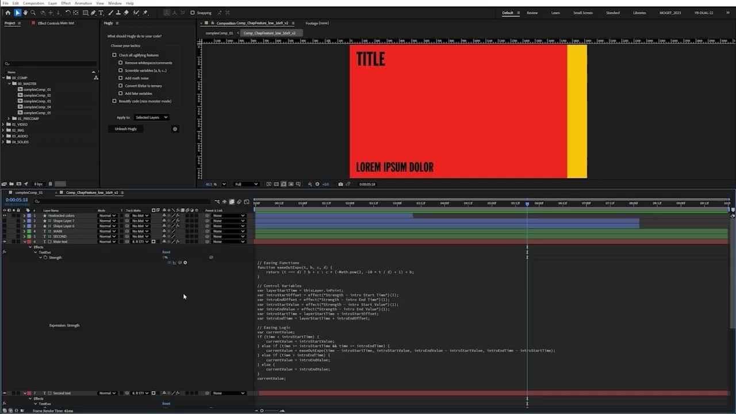Select the Zoom magnifier tool
Viewport: 736px width, 414px height.
pyautogui.click(x=33, y=13)
